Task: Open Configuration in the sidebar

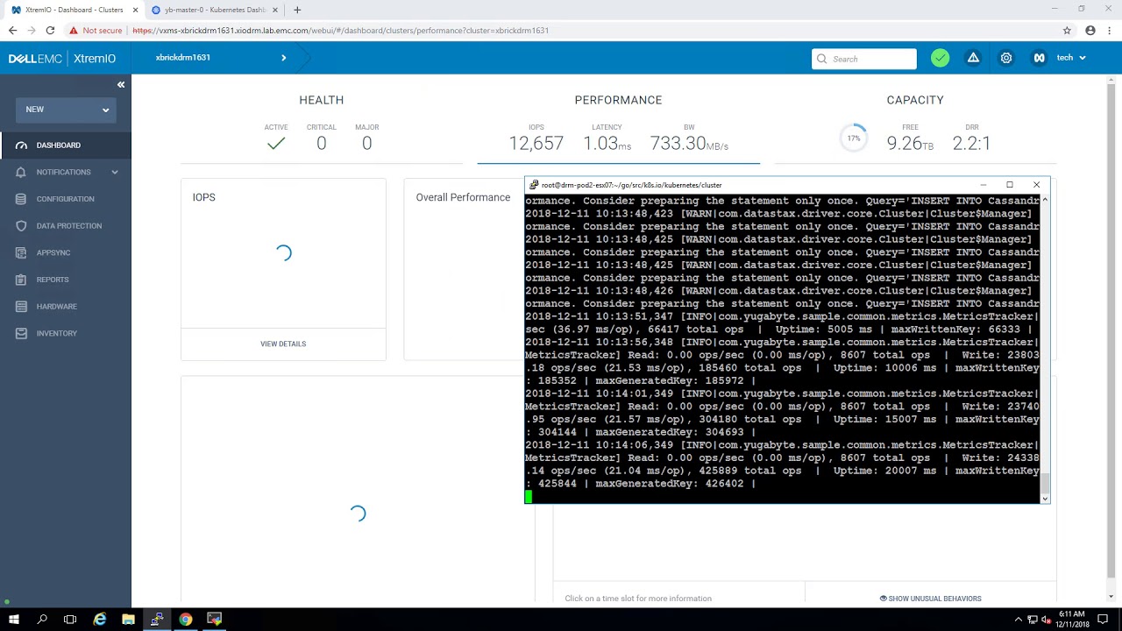Action: coord(66,199)
